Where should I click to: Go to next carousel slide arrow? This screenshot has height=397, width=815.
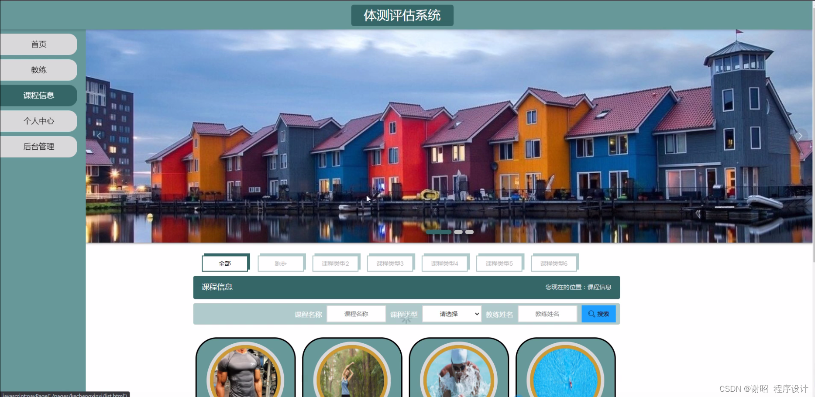pyautogui.click(x=800, y=136)
